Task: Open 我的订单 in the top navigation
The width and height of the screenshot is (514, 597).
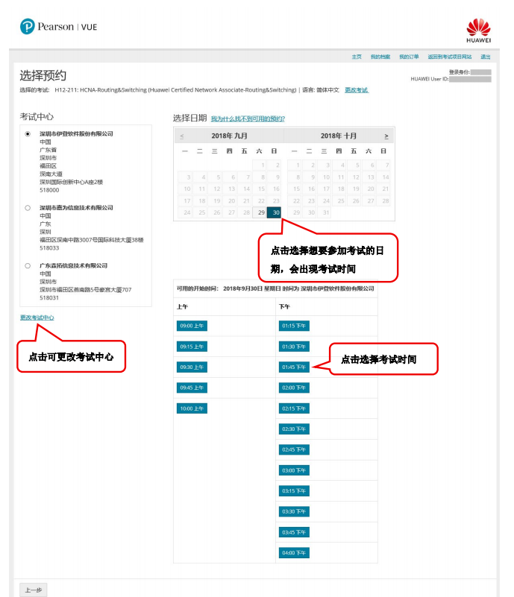Action: [408, 57]
